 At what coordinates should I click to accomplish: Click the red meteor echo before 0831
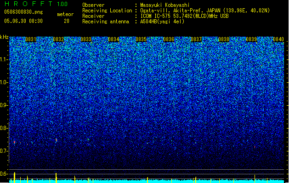14,142
